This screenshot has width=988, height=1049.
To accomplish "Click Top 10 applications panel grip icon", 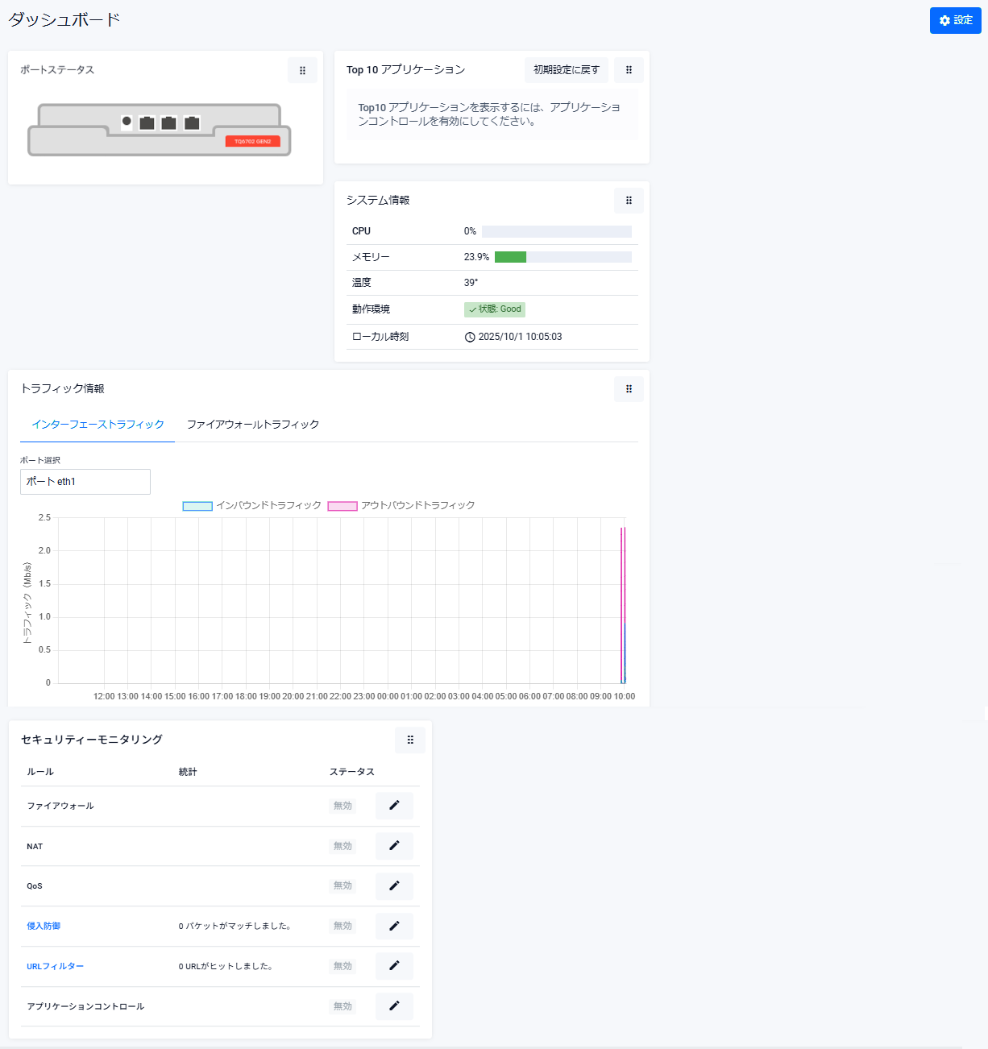I will [629, 70].
